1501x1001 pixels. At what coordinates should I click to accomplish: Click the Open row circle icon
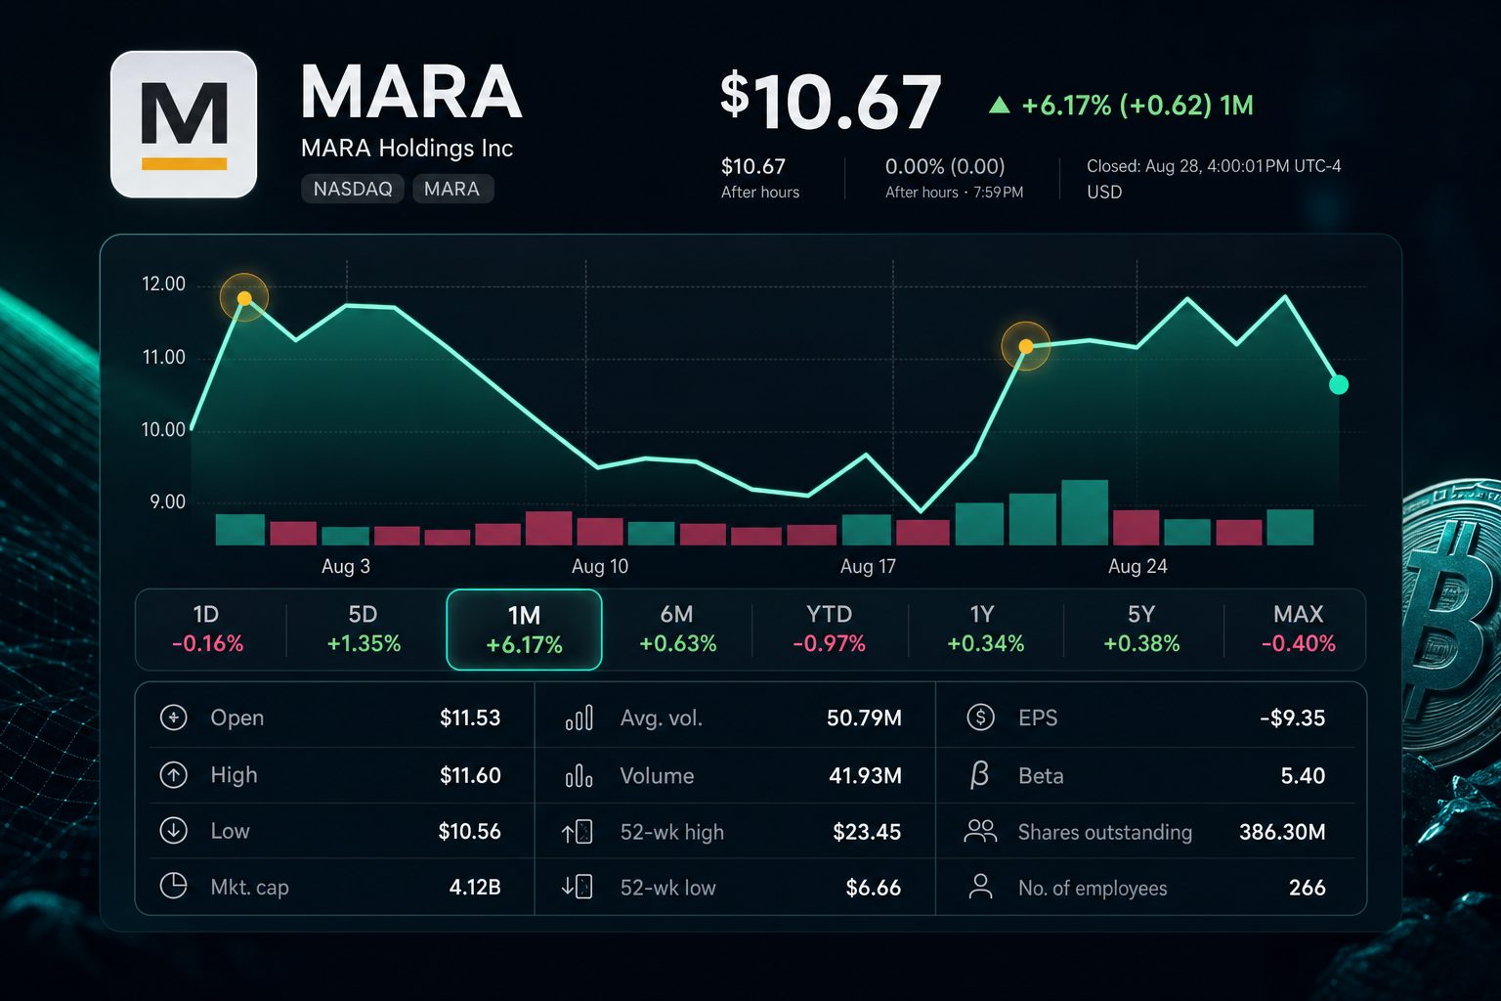[173, 718]
